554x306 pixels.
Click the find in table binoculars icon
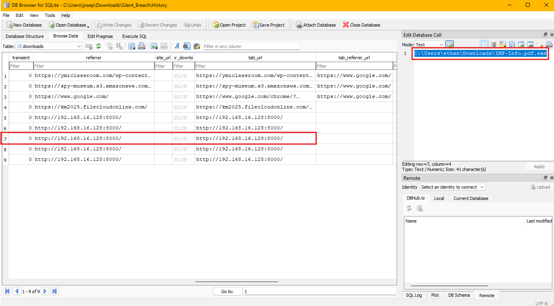[186, 46]
